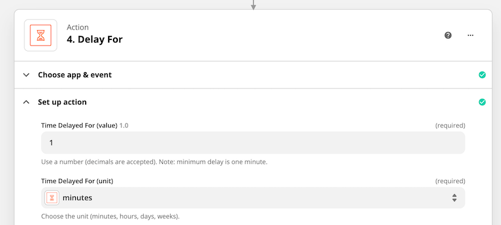Open the minutes unit dropdown arrows
The width and height of the screenshot is (501, 225).
coord(454,198)
